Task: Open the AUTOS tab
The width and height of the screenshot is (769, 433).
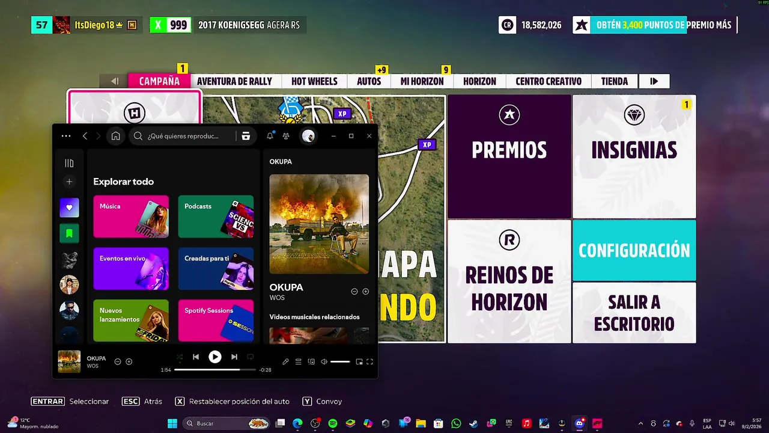Action: click(x=369, y=81)
